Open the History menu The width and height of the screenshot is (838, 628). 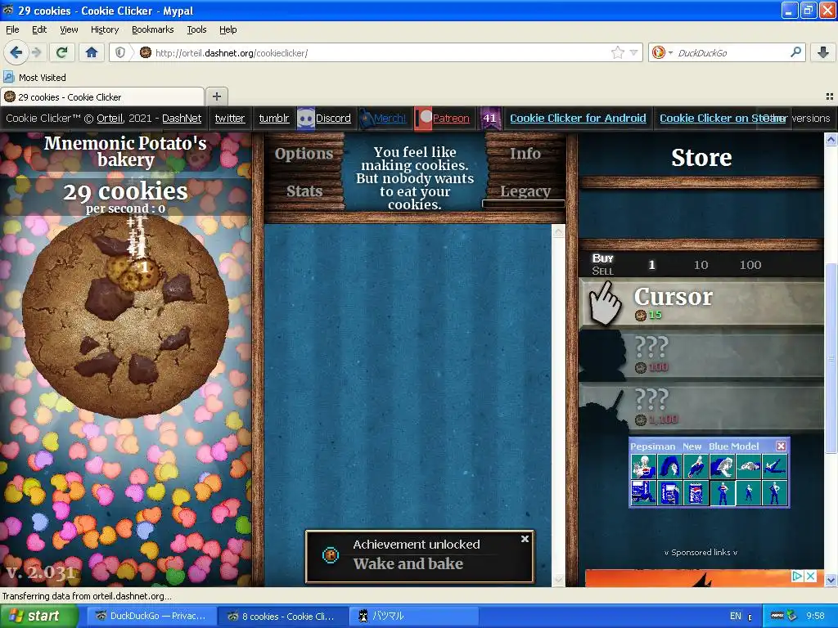click(104, 29)
